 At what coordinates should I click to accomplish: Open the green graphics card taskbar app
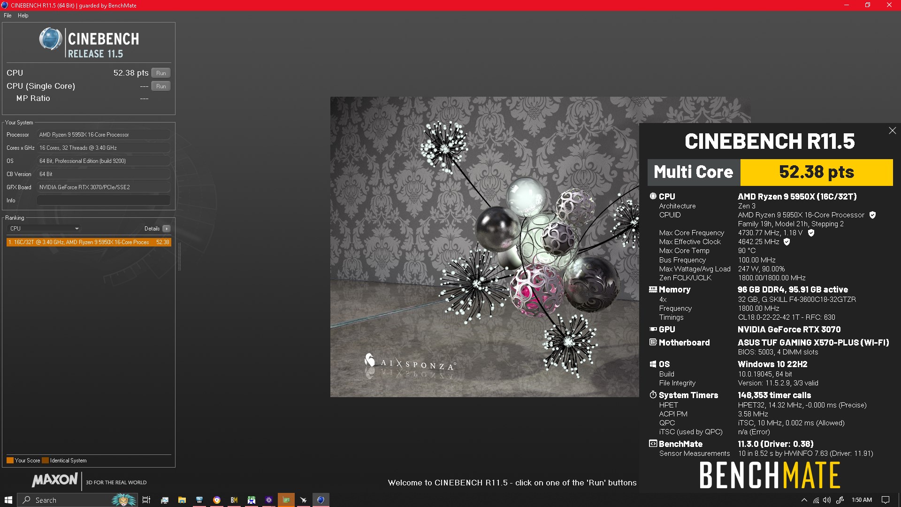coord(286,500)
